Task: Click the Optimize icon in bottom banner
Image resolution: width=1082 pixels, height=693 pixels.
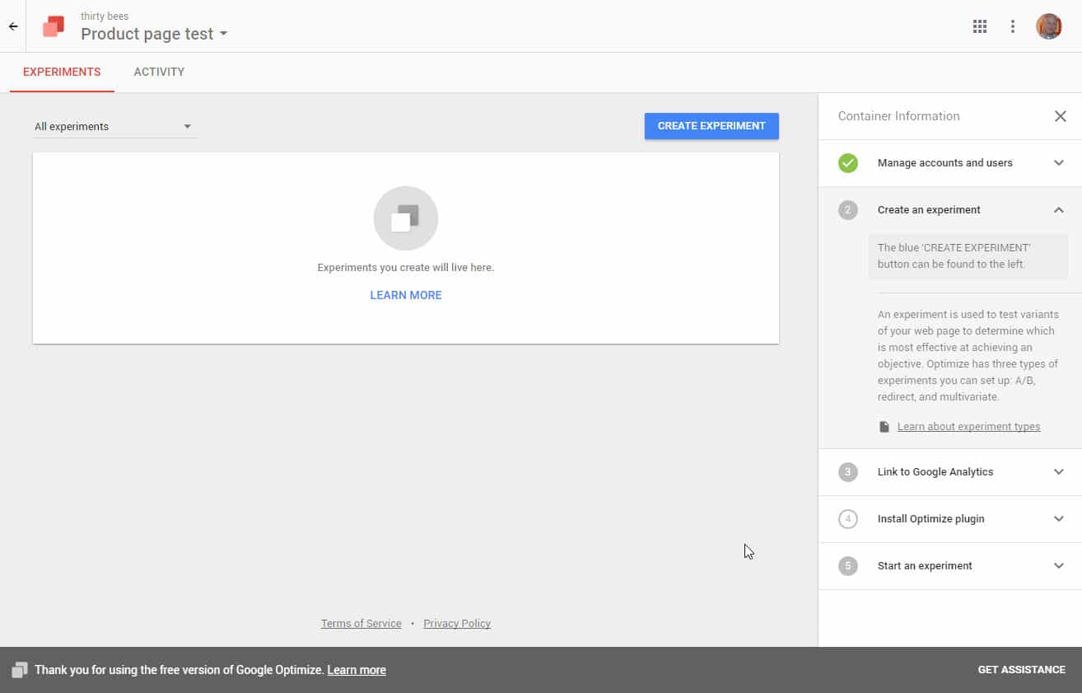Action: (x=20, y=670)
